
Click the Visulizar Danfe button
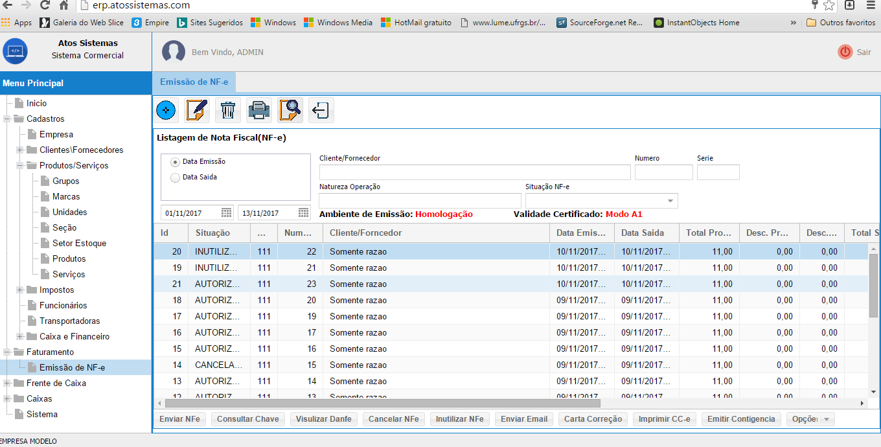(324, 419)
